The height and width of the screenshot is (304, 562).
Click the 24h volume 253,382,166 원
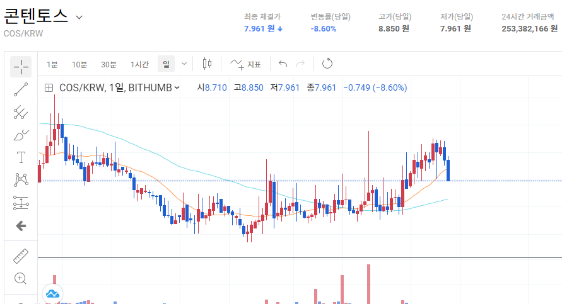pos(529,28)
